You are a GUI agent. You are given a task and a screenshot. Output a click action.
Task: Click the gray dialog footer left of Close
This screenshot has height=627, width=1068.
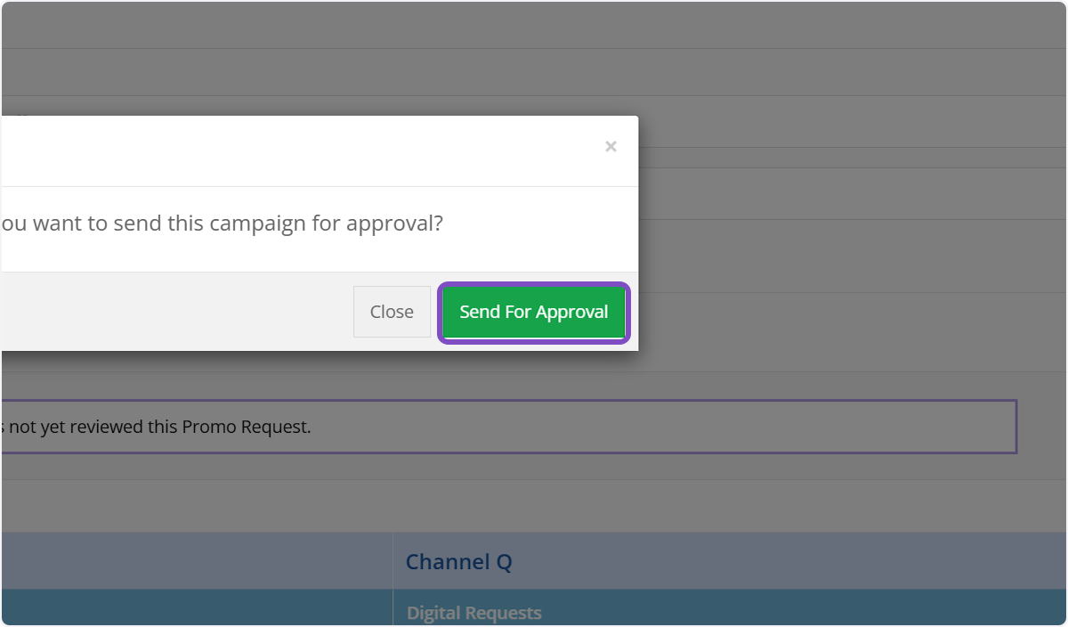click(178, 312)
